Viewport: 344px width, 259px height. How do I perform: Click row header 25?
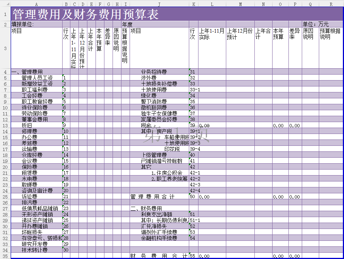(x=5, y=197)
